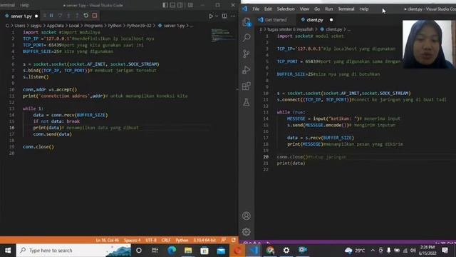Click minimap in server editor
This screenshot has width=456, height=257.
[223, 35]
